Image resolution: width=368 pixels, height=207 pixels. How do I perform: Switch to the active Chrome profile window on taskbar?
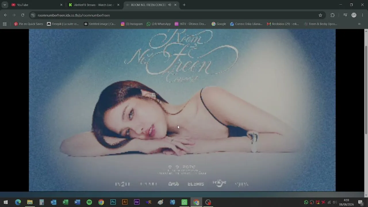[x=196, y=202]
